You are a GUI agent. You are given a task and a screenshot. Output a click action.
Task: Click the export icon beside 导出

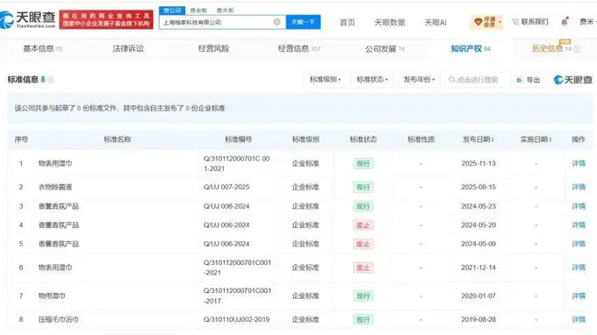(520, 80)
